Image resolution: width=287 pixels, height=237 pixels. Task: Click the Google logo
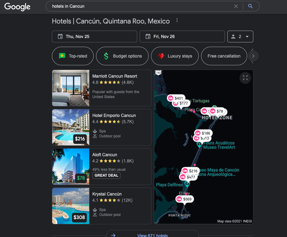point(17,6)
